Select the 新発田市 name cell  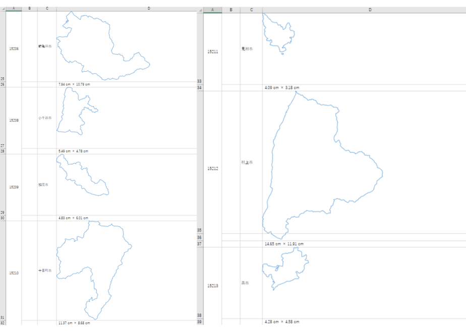click(47, 47)
